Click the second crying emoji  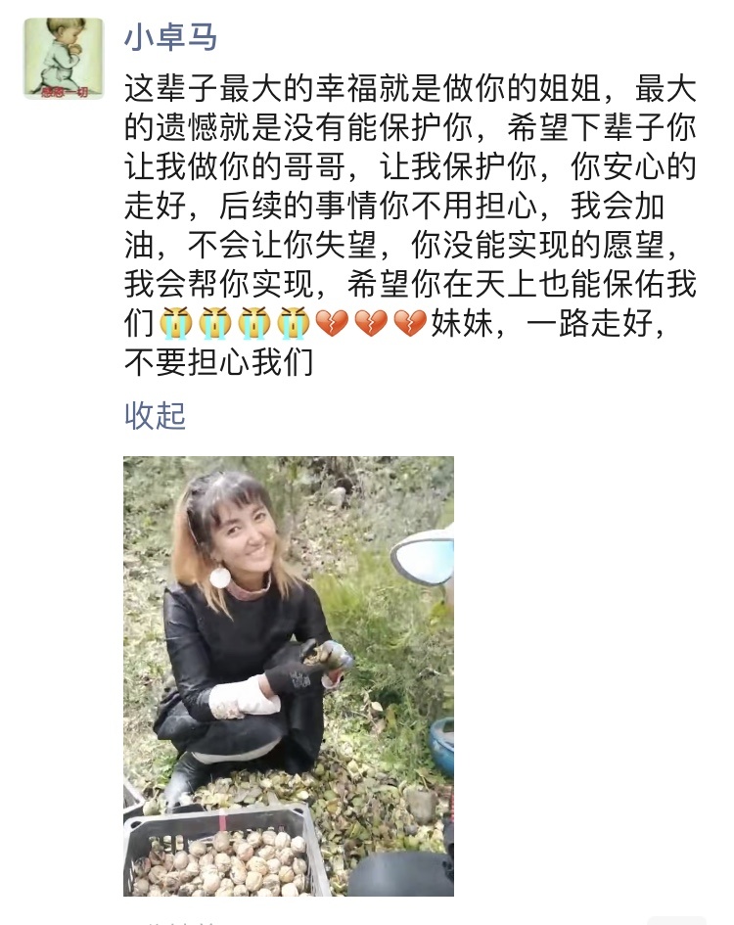[214, 323]
